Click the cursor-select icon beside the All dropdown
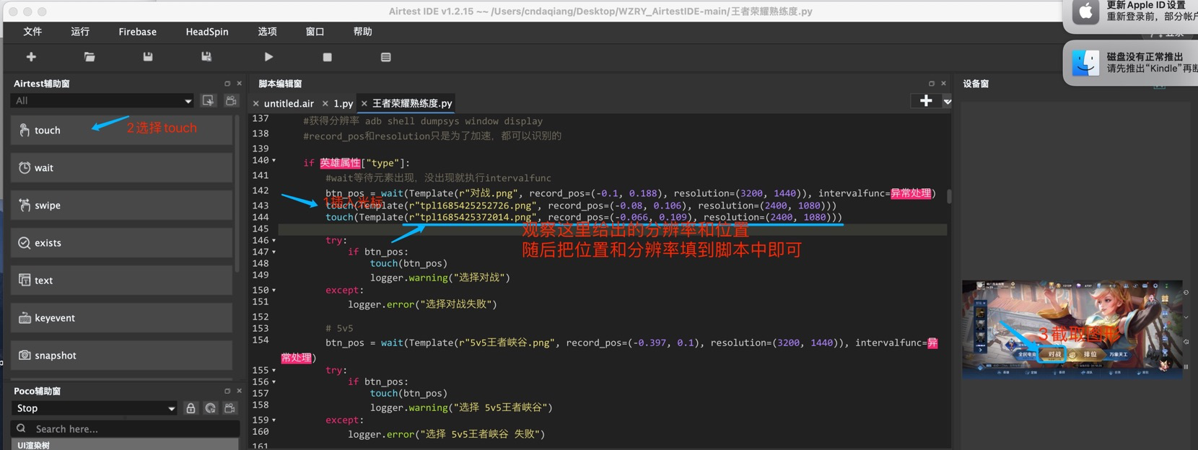The image size is (1198, 450). [209, 101]
